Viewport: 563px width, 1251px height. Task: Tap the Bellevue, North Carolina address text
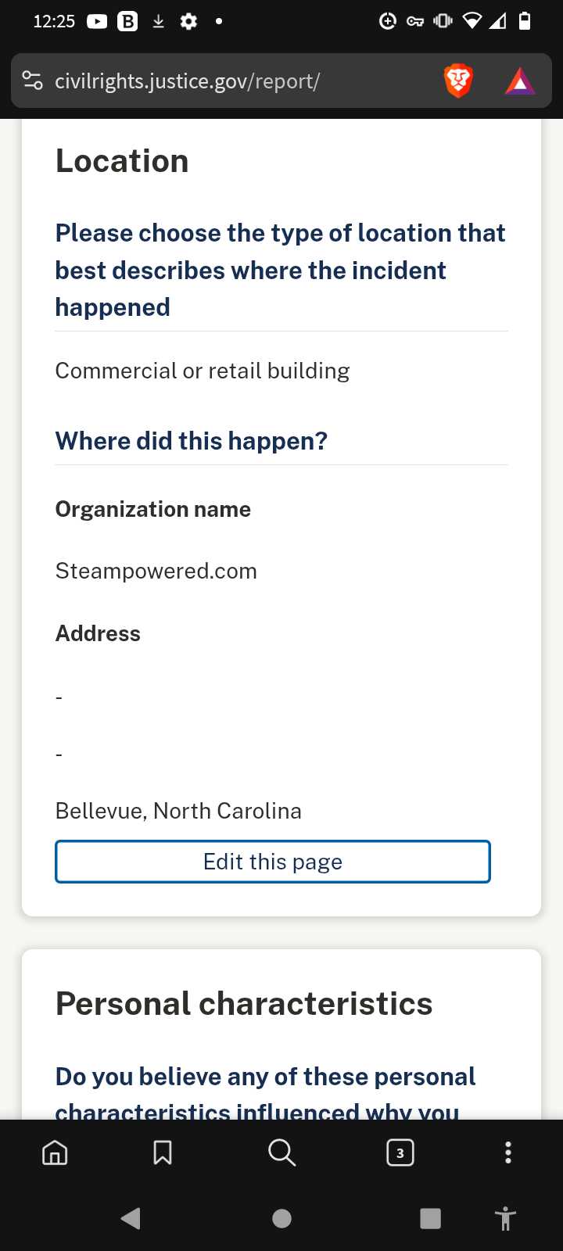(x=178, y=811)
